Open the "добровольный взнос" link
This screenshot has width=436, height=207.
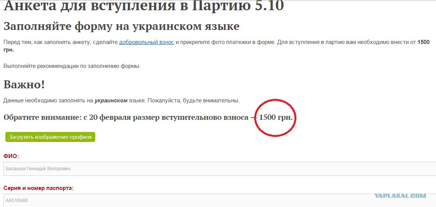point(146,42)
